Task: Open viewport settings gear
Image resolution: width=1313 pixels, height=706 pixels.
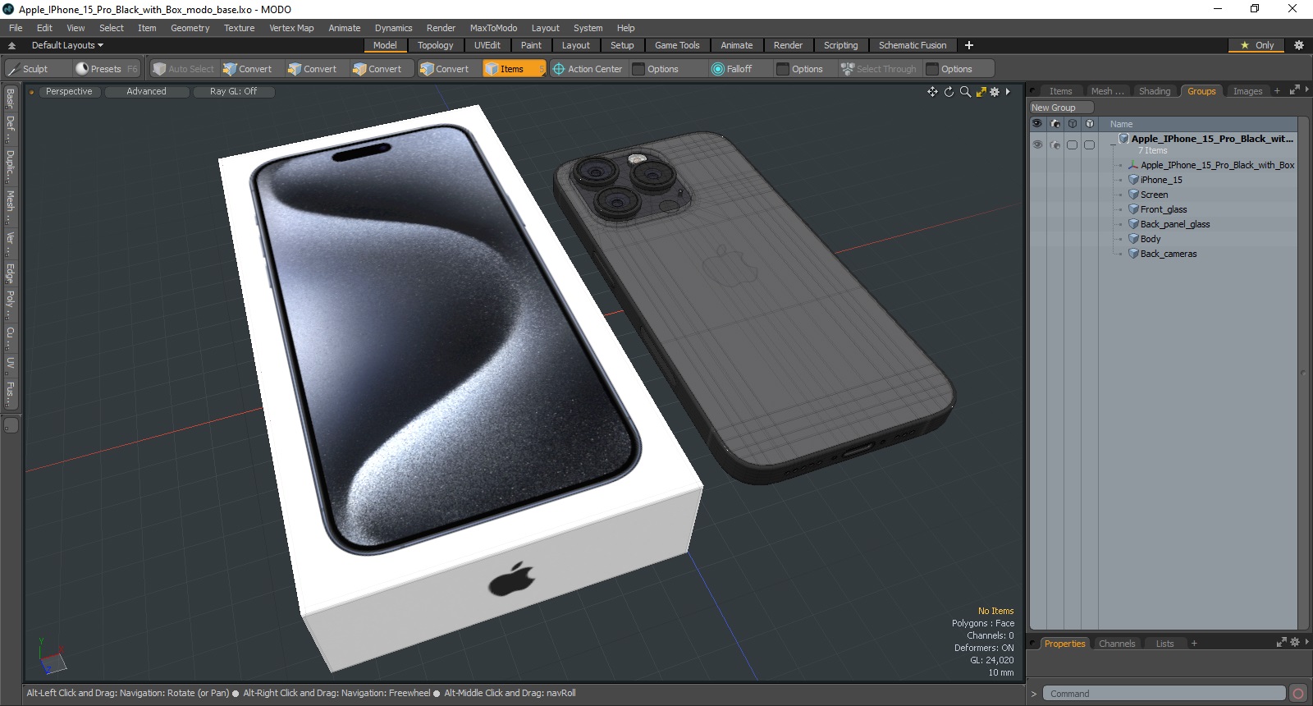Action: pyautogui.click(x=995, y=92)
